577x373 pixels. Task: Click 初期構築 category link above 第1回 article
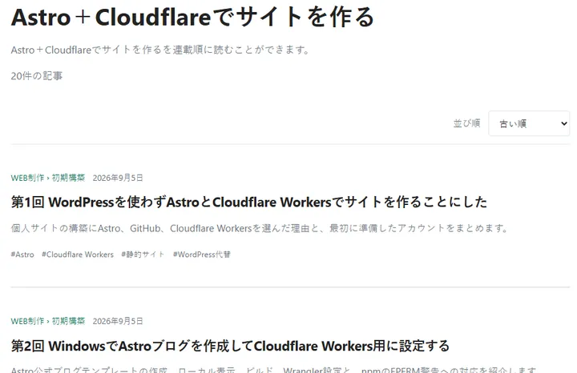point(68,178)
